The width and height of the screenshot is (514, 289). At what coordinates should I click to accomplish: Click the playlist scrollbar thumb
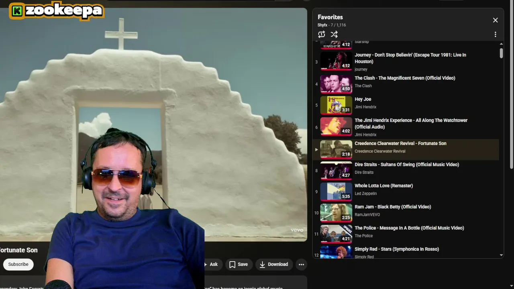pyautogui.click(x=501, y=53)
